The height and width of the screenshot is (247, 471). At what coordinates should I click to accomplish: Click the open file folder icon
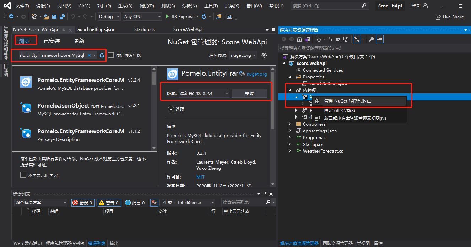(x=46, y=17)
